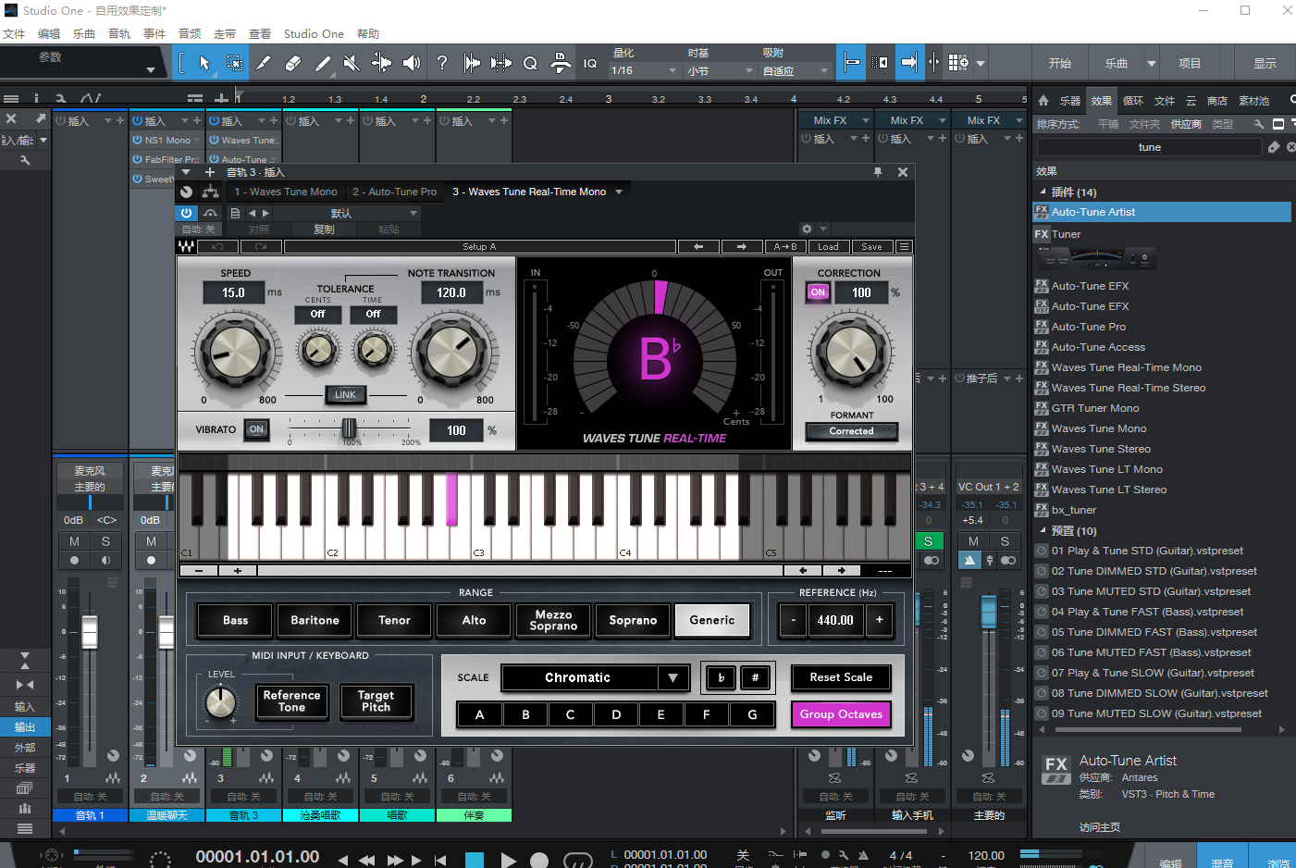Screen dimensions: 1296x868
Task: Toggle Target Pitch button
Action: click(376, 701)
